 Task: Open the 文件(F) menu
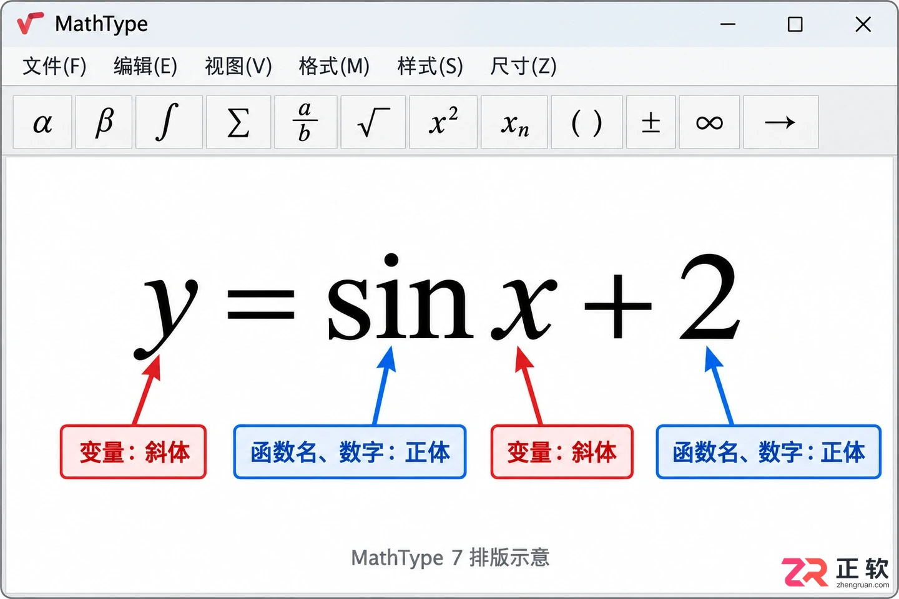pos(54,66)
